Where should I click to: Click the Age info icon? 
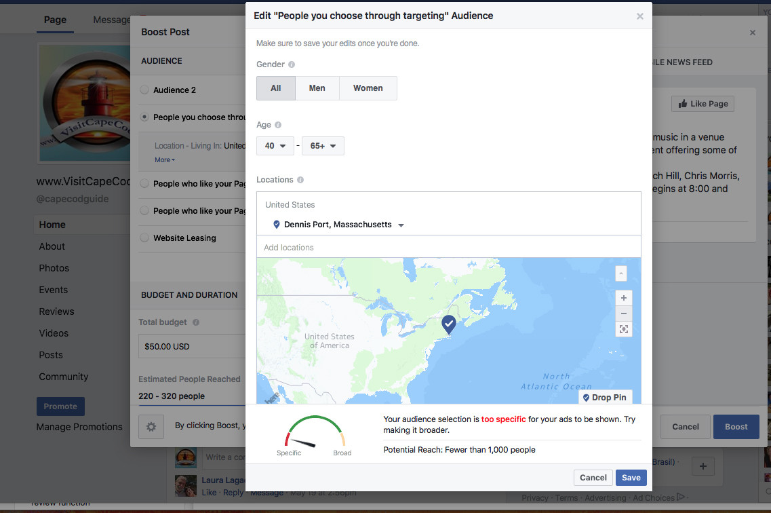click(278, 125)
